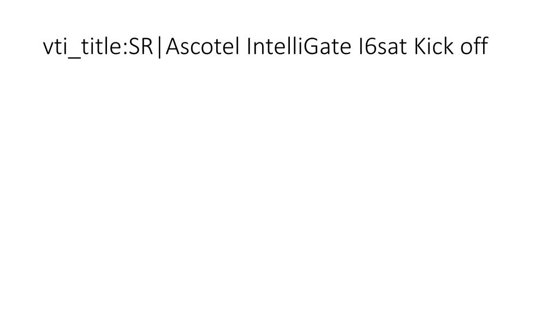
Task: Click the vertical pipe character in the title
Action: (159, 47)
